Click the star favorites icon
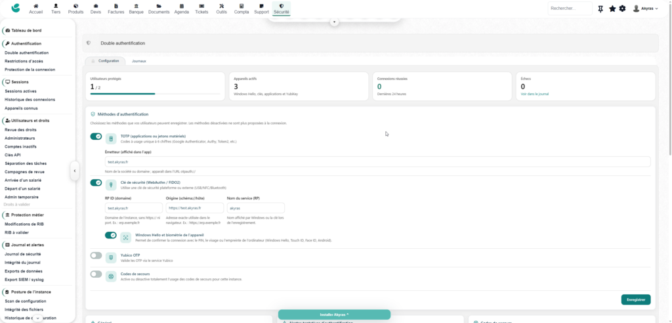672x323 pixels. pyautogui.click(x=612, y=9)
